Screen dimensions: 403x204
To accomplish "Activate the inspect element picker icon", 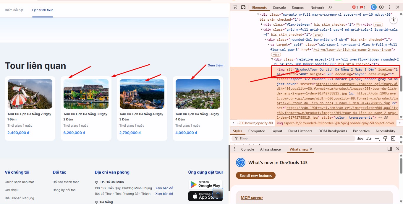I will [x=234, y=7].
